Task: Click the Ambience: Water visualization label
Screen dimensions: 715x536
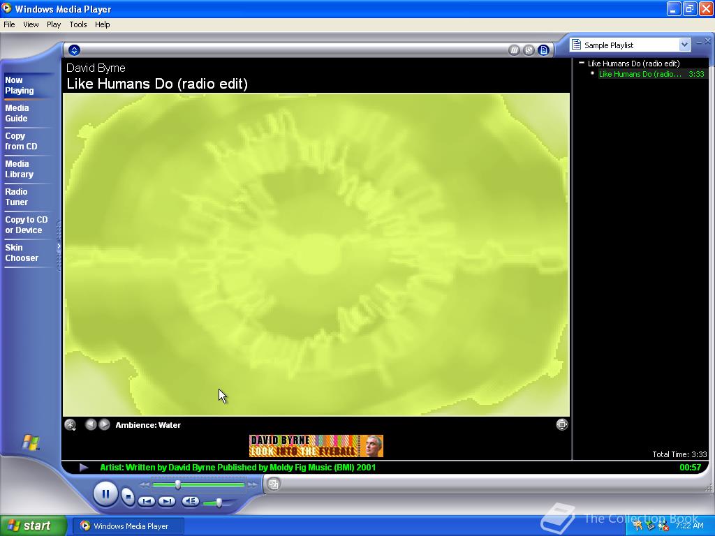Action: pyautogui.click(x=148, y=425)
